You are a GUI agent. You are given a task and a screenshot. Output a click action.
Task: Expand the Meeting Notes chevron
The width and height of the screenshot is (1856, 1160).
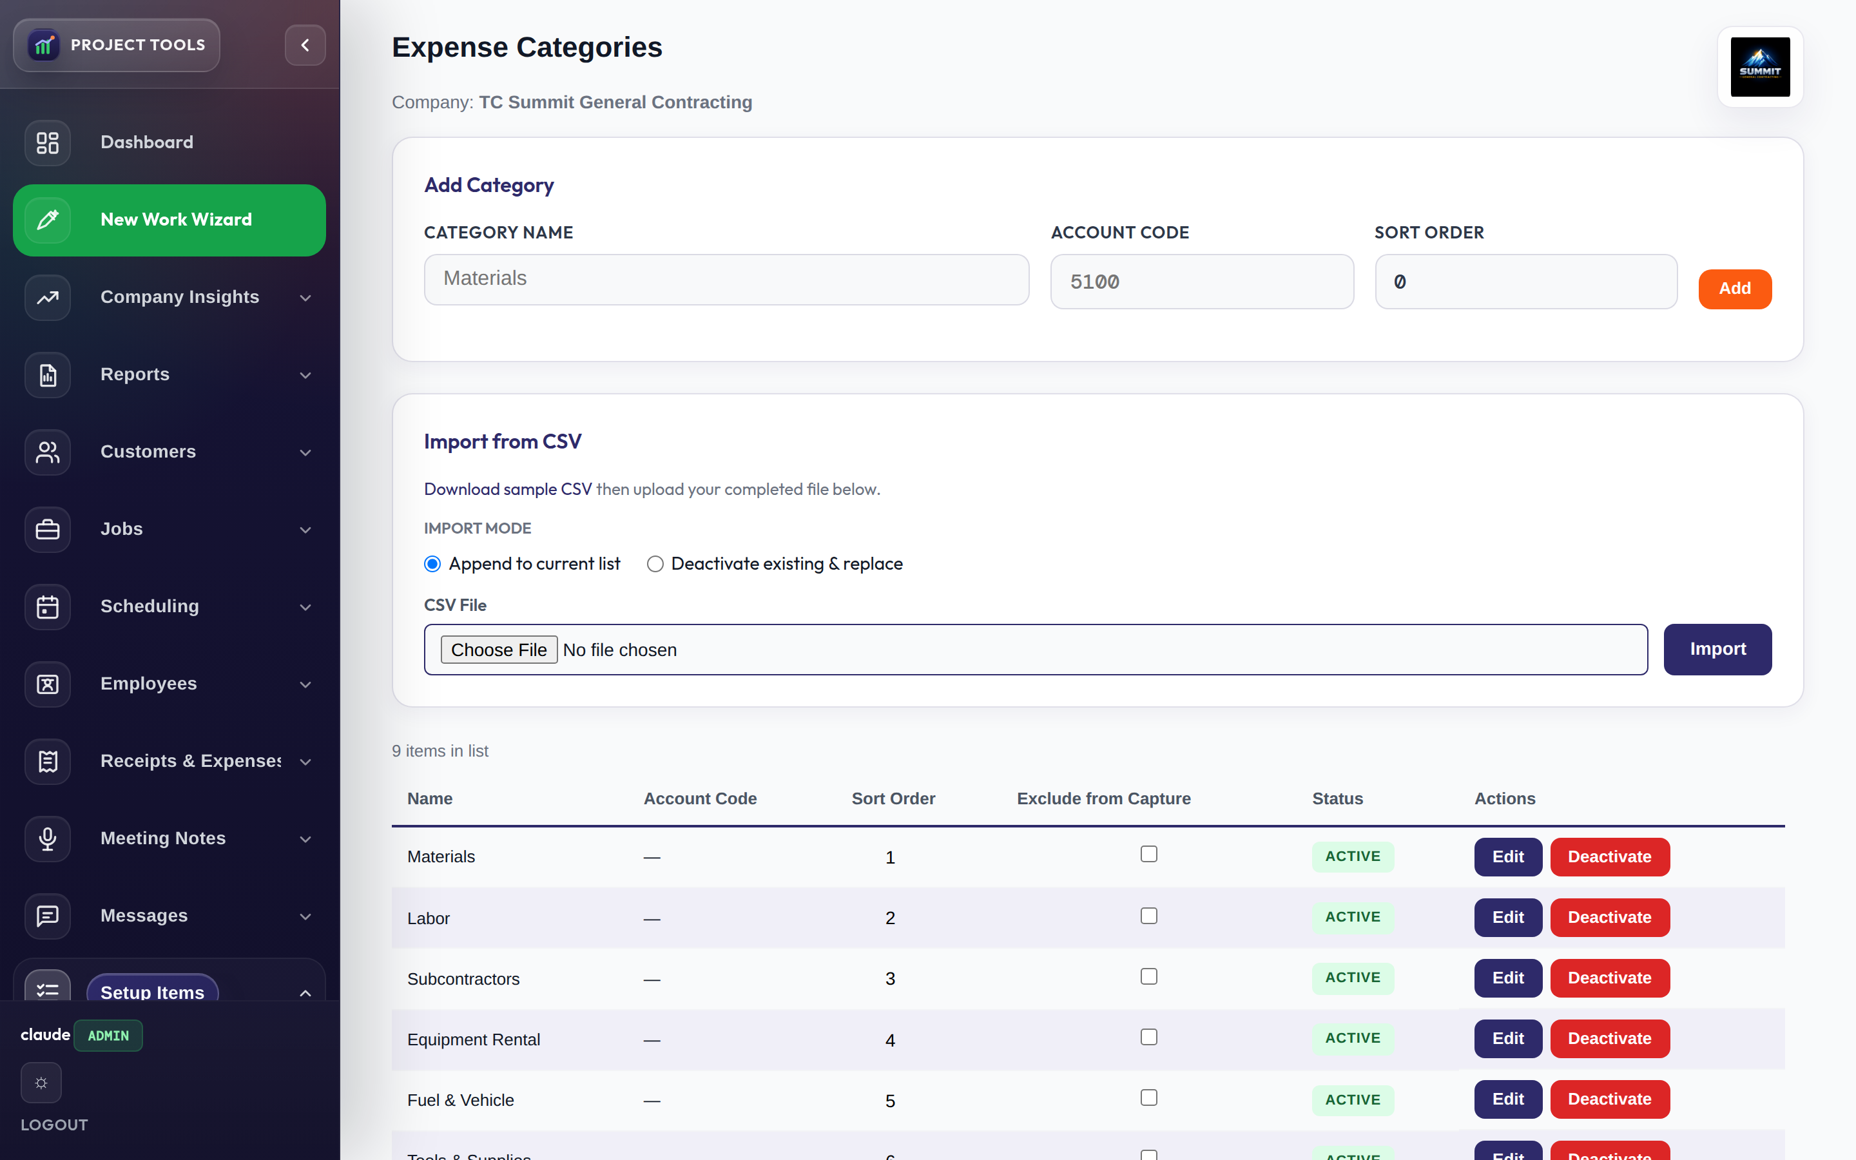(305, 839)
